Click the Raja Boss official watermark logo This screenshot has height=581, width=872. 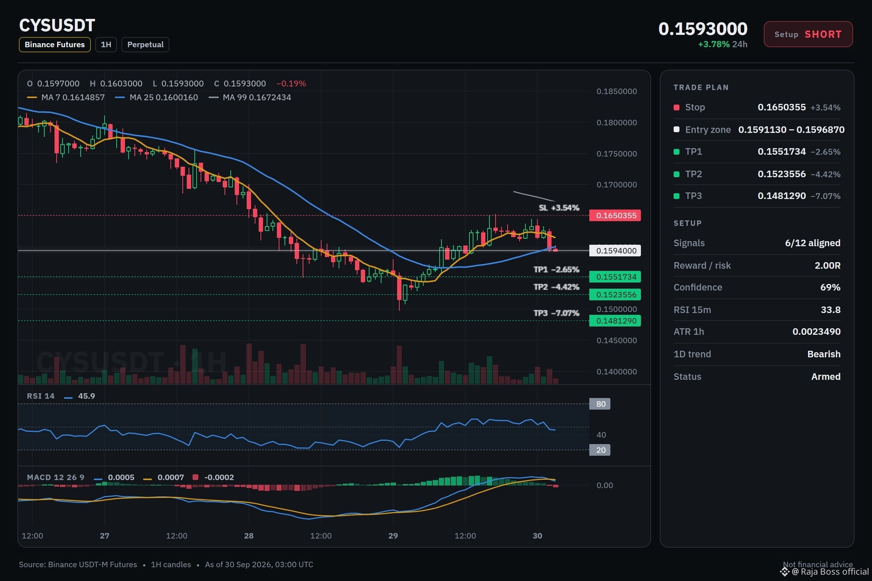coord(784,572)
